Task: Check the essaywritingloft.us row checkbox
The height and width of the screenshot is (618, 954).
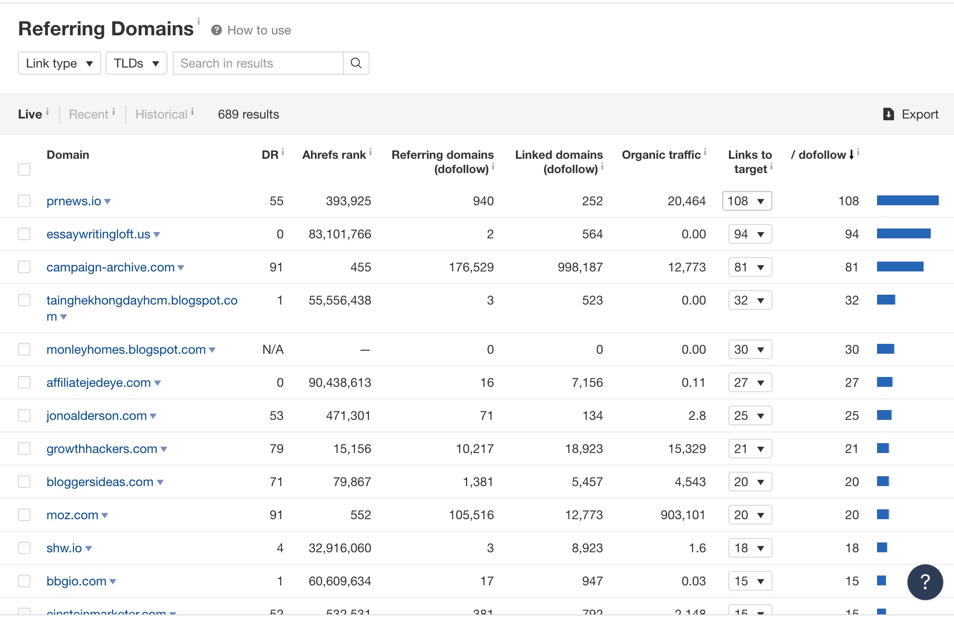Action: [x=24, y=234]
